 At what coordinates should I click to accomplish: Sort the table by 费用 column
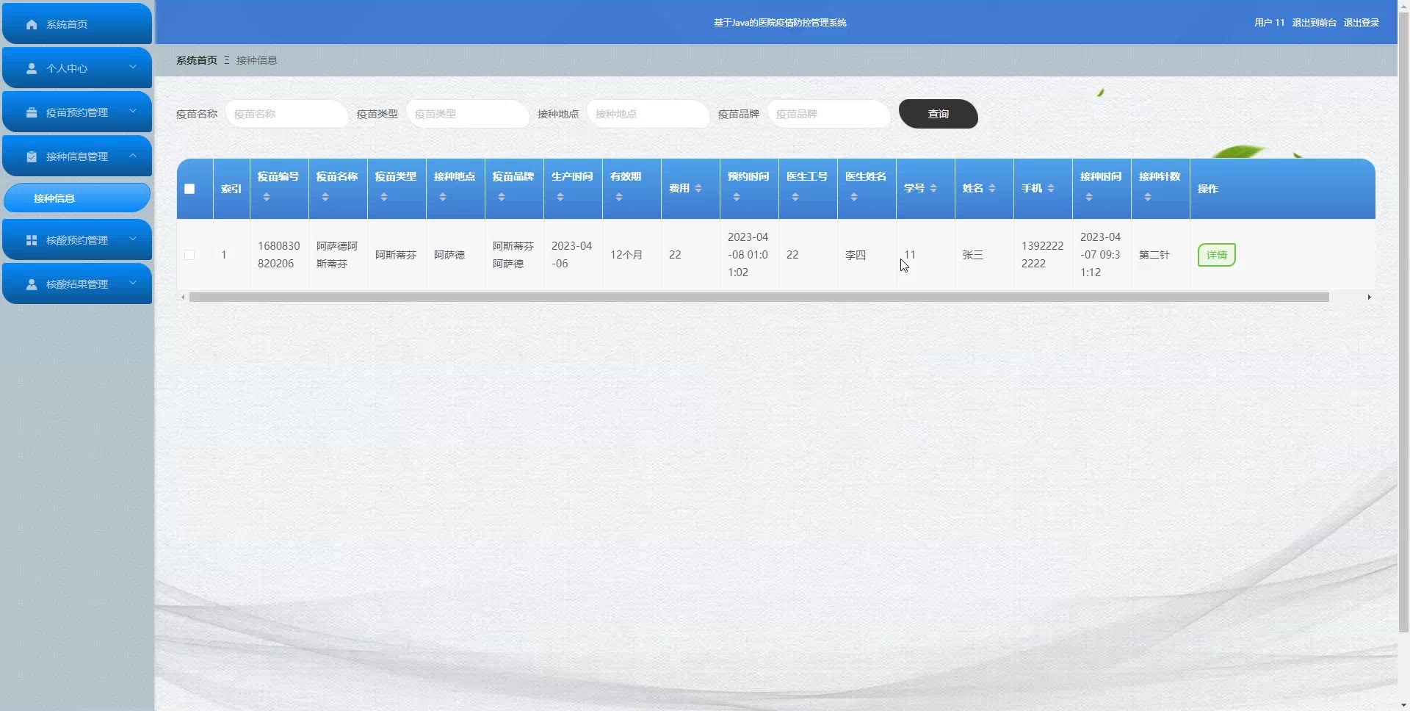coord(698,189)
